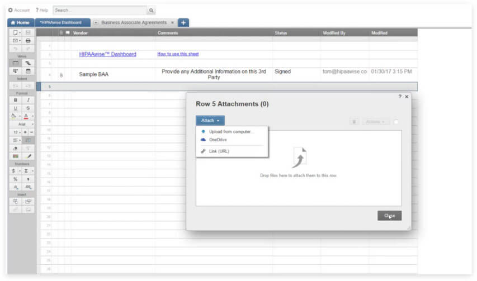Open the font size 12 dropdown
This screenshot has width=477, height=281.
pyautogui.click(x=16, y=132)
